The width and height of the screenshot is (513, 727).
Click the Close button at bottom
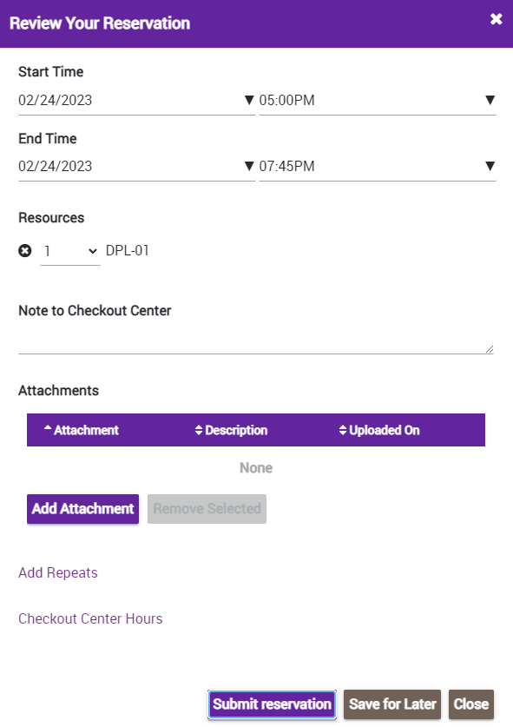coord(470,704)
